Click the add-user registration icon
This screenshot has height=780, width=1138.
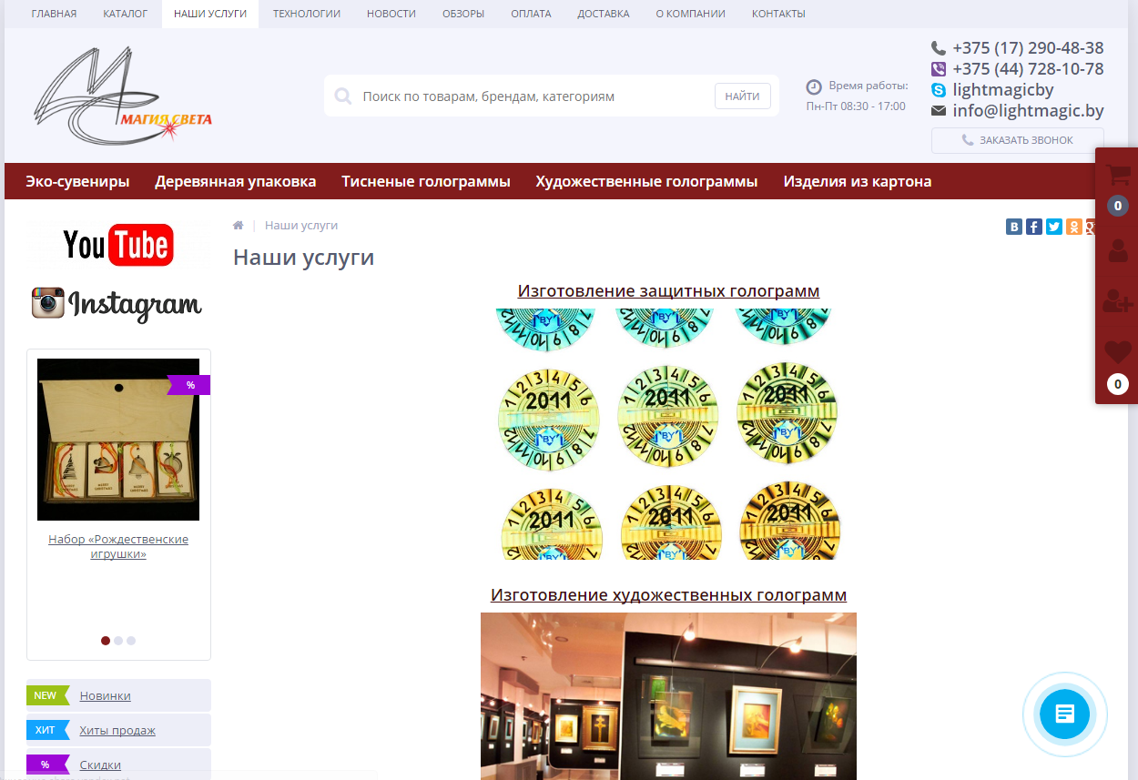1118,301
